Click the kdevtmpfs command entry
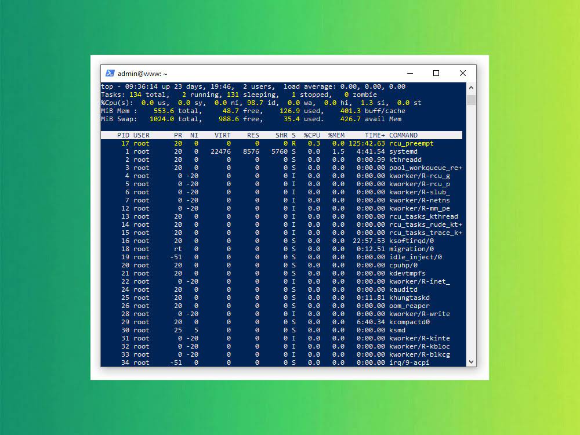The width and height of the screenshot is (580, 435). 407,274
